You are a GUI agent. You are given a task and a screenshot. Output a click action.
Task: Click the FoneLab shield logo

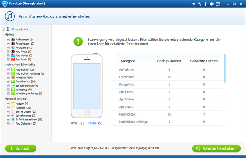[5, 4]
